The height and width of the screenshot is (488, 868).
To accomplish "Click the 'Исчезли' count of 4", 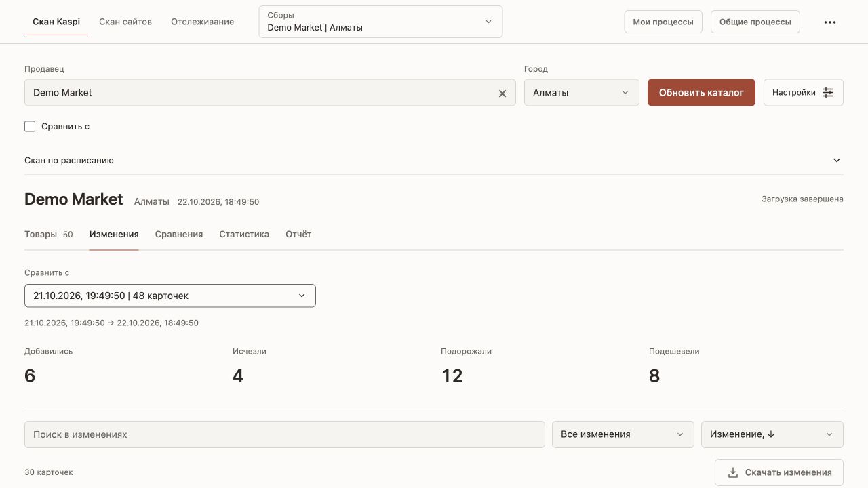I will (238, 376).
